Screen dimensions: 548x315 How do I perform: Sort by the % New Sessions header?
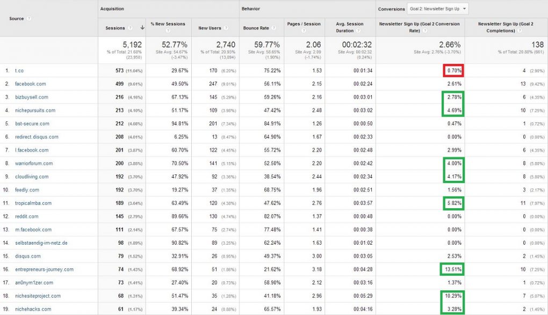(168, 24)
